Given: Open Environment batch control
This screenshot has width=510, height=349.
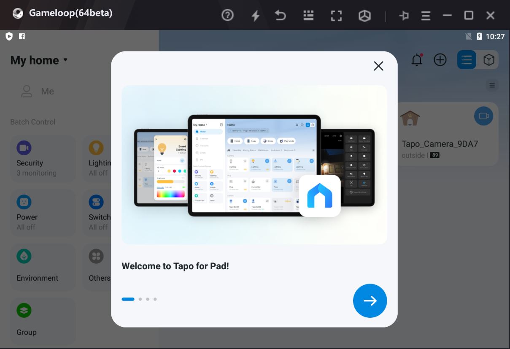Looking at the screenshot, I should [x=43, y=267].
